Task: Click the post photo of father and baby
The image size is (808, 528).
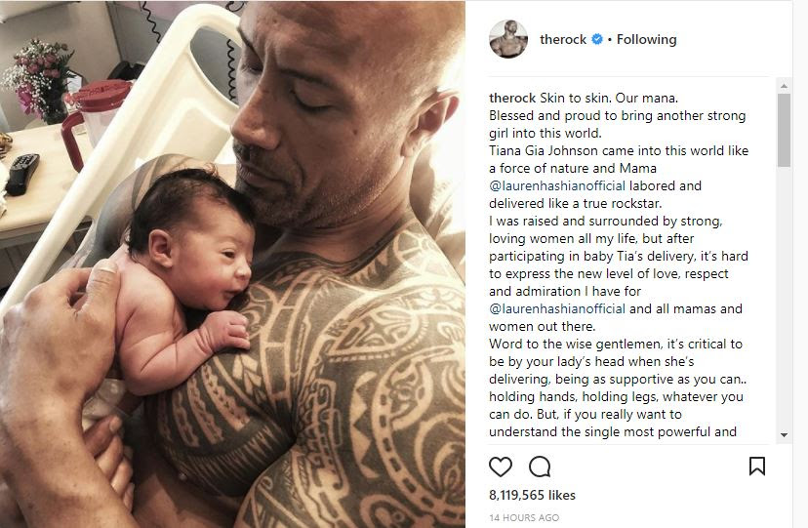Action: 232,264
